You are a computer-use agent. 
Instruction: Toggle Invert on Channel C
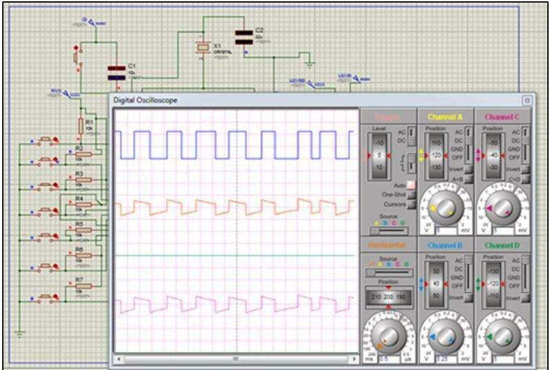tap(525, 169)
